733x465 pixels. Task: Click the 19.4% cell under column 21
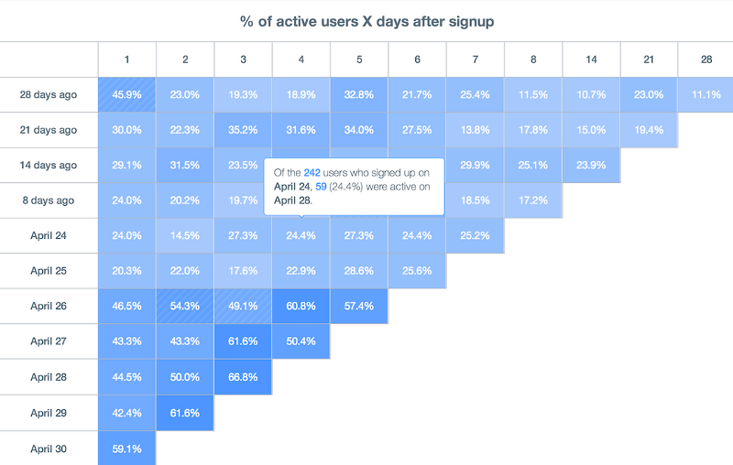649,130
